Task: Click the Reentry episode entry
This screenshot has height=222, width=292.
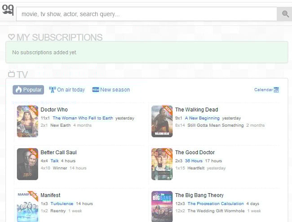Action: tap(58, 211)
